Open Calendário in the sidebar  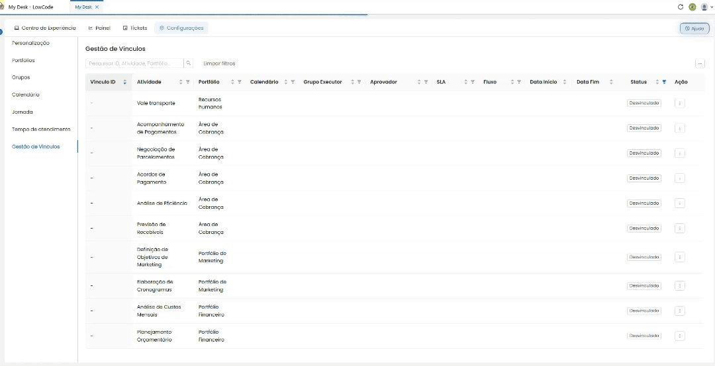26,94
